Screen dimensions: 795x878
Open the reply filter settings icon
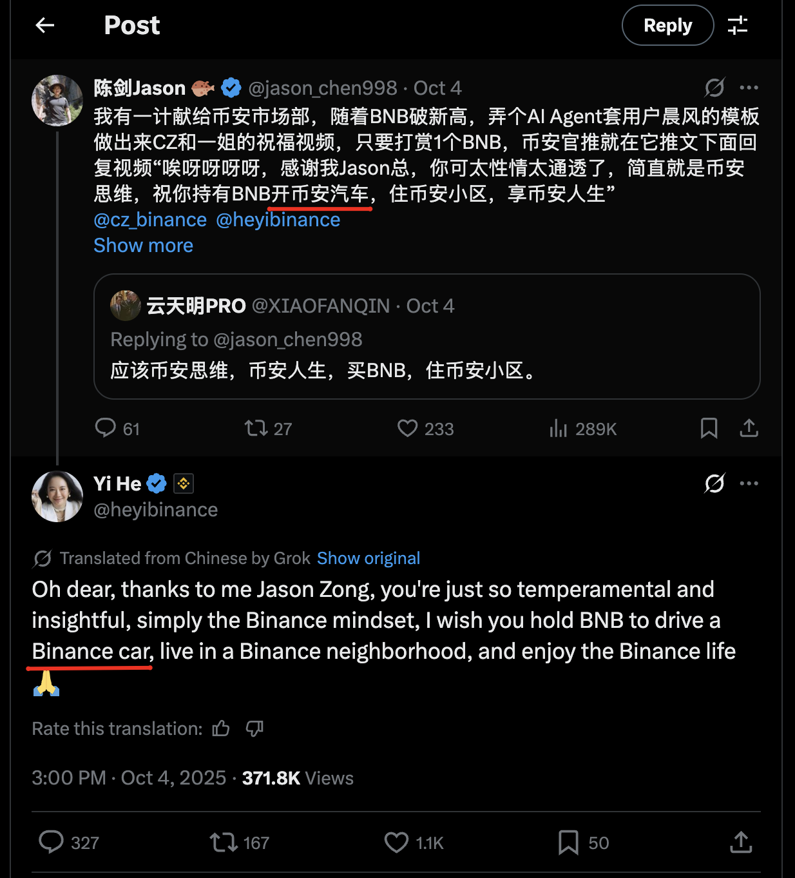[738, 25]
